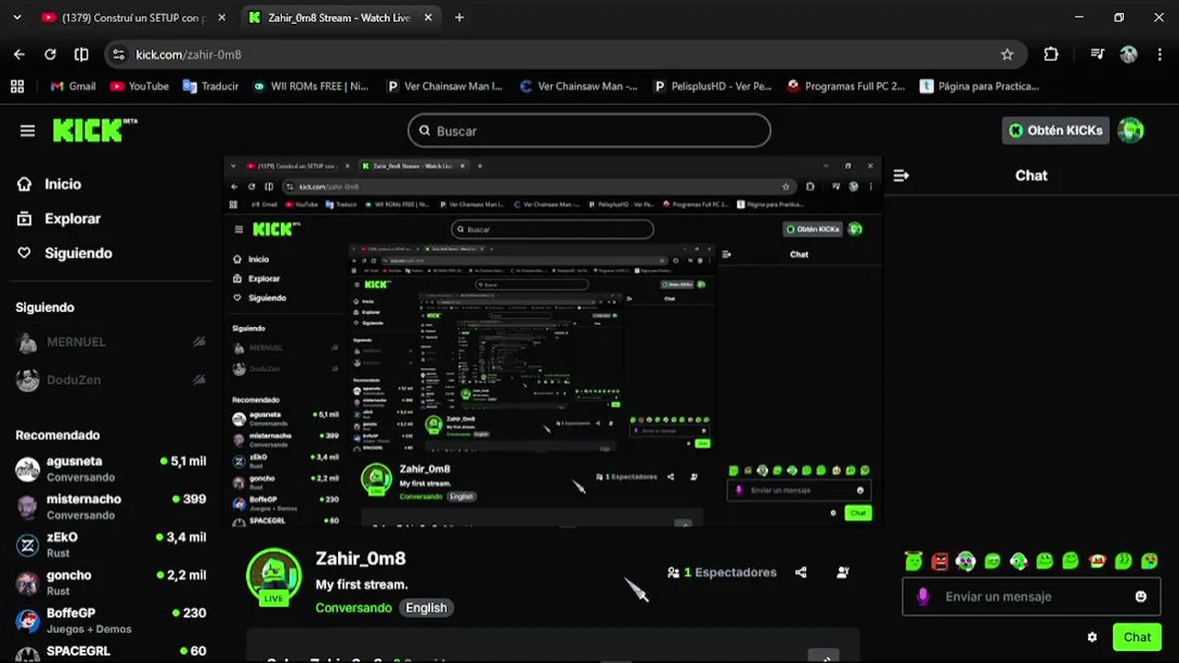The width and height of the screenshot is (1179, 663).
Task: Click the Zahir_0m8 channel name
Action: [x=360, y=558]
